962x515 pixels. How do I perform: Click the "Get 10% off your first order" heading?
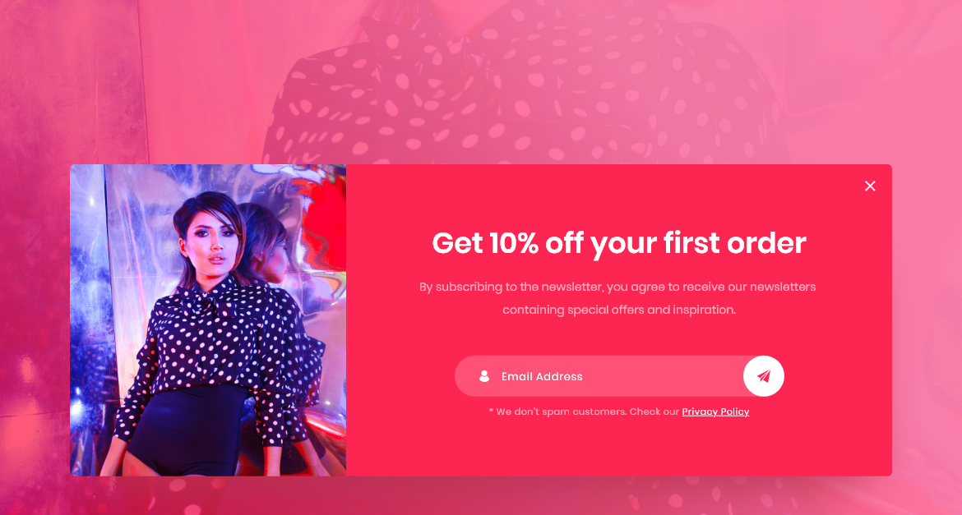tap(619, 243)
